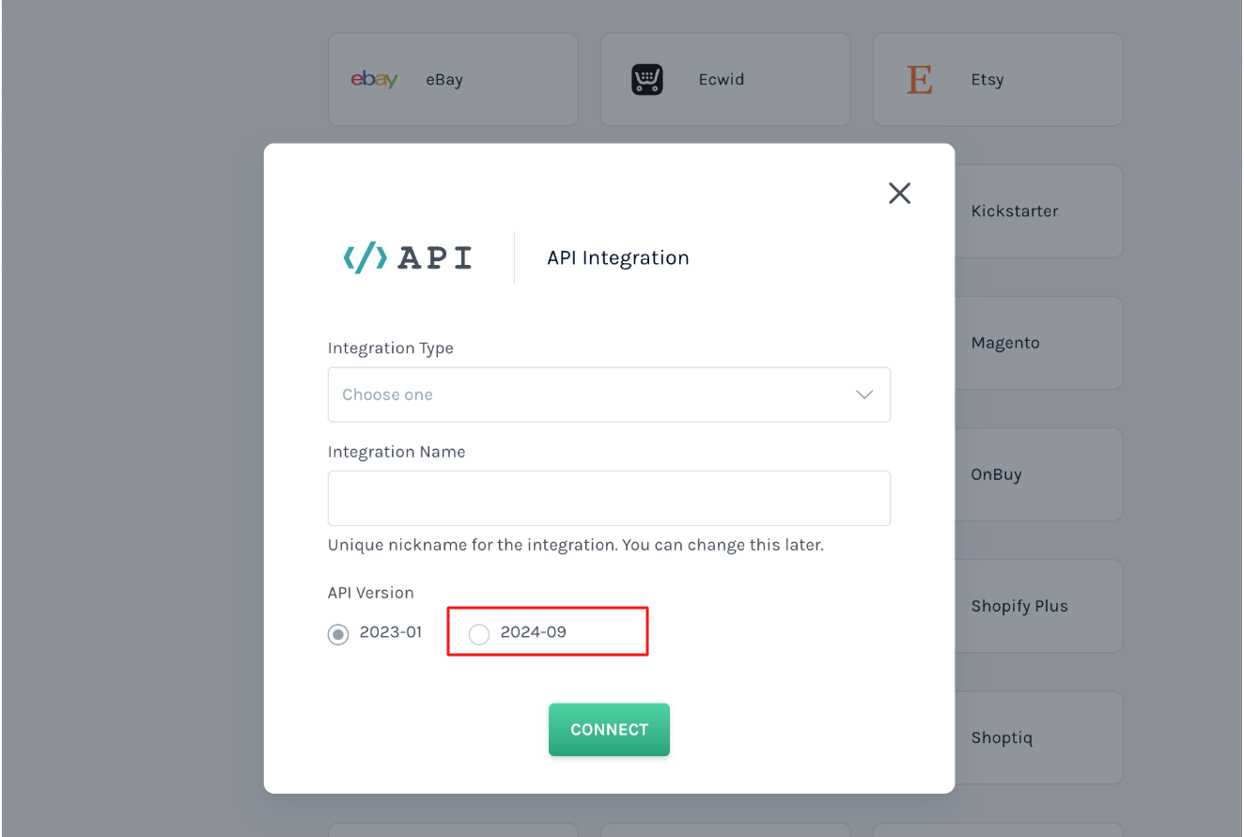
Task: Click the Integration Type chevron arrow
Action: [x=864, y=395]
